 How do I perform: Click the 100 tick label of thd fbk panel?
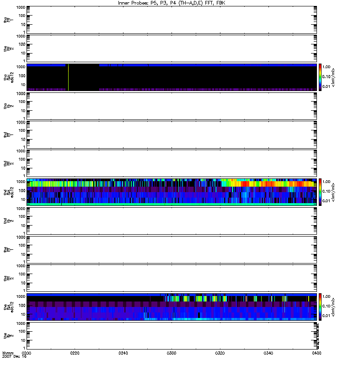tap(22, 191)
